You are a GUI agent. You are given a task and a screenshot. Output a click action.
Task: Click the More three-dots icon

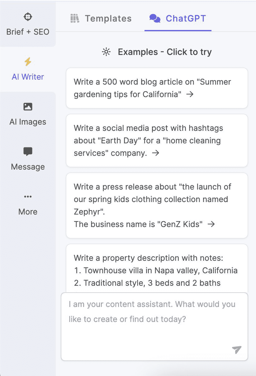tap(28, 197)
